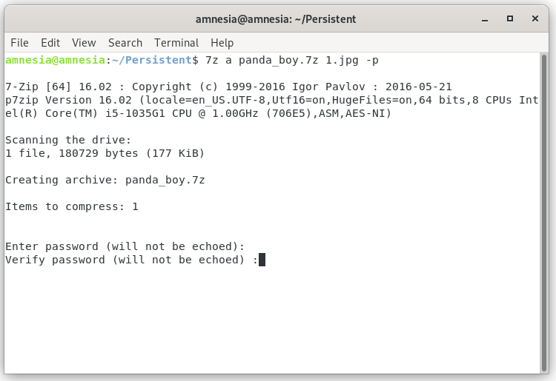556x381 pixels.
Task: Click the window title bar text
Action: [276, 19]
